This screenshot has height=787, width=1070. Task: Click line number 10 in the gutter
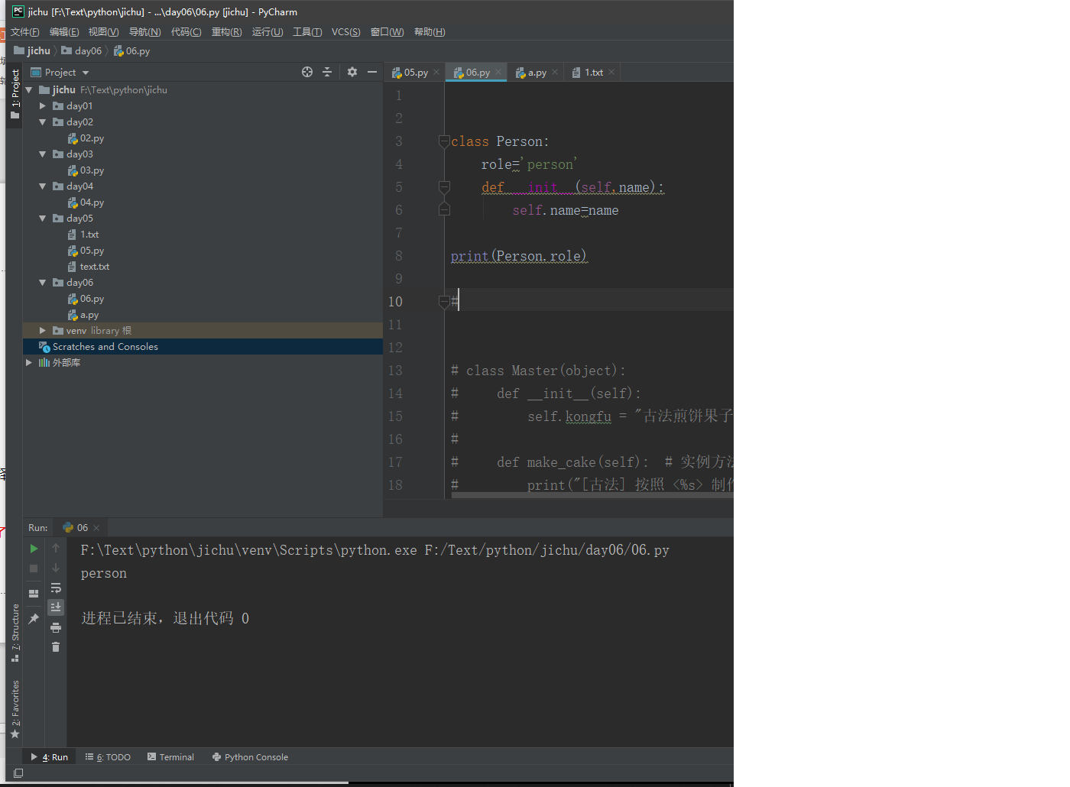395,302
